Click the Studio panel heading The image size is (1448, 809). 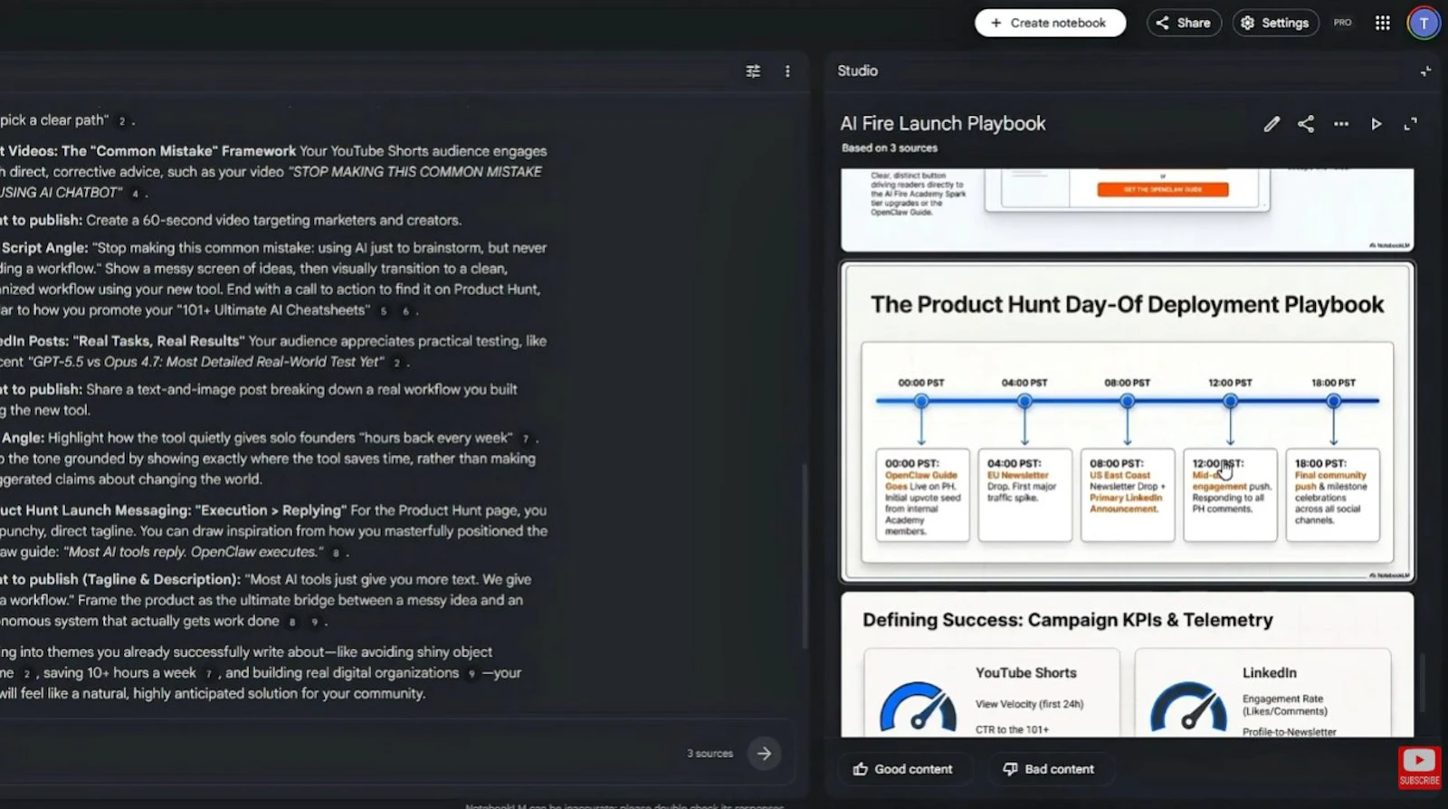click(857, 71)
